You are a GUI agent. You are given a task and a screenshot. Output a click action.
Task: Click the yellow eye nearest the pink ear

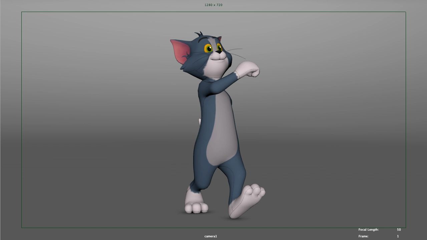[x=208, y=49]
